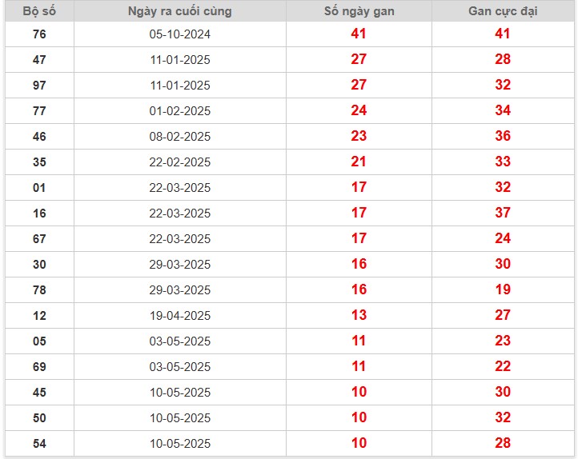Click the date 19-04-2025
Screen dimensions: 578x459
click(x=179, y=315)
